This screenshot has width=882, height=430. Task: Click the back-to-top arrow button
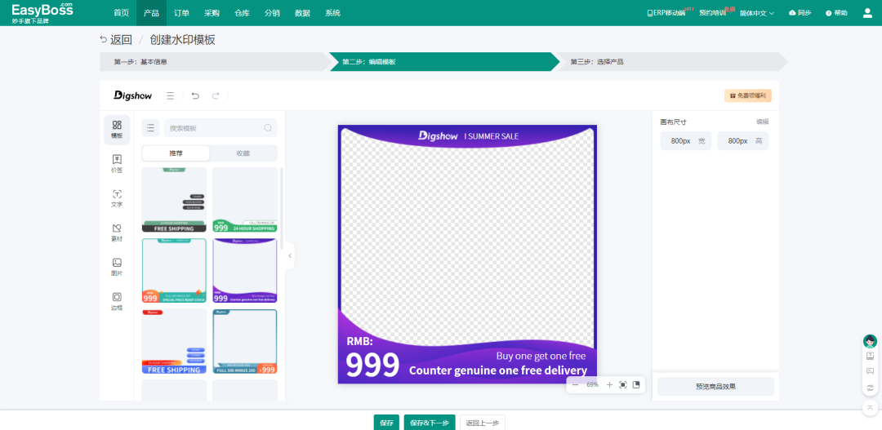[x=871, y=407]
